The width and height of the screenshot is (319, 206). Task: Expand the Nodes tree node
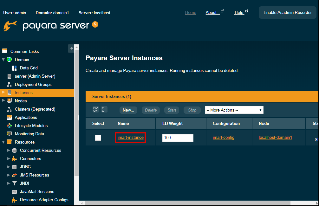[x=3, y=101]
